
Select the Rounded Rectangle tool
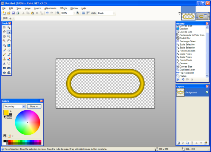[x=9, y=68]
